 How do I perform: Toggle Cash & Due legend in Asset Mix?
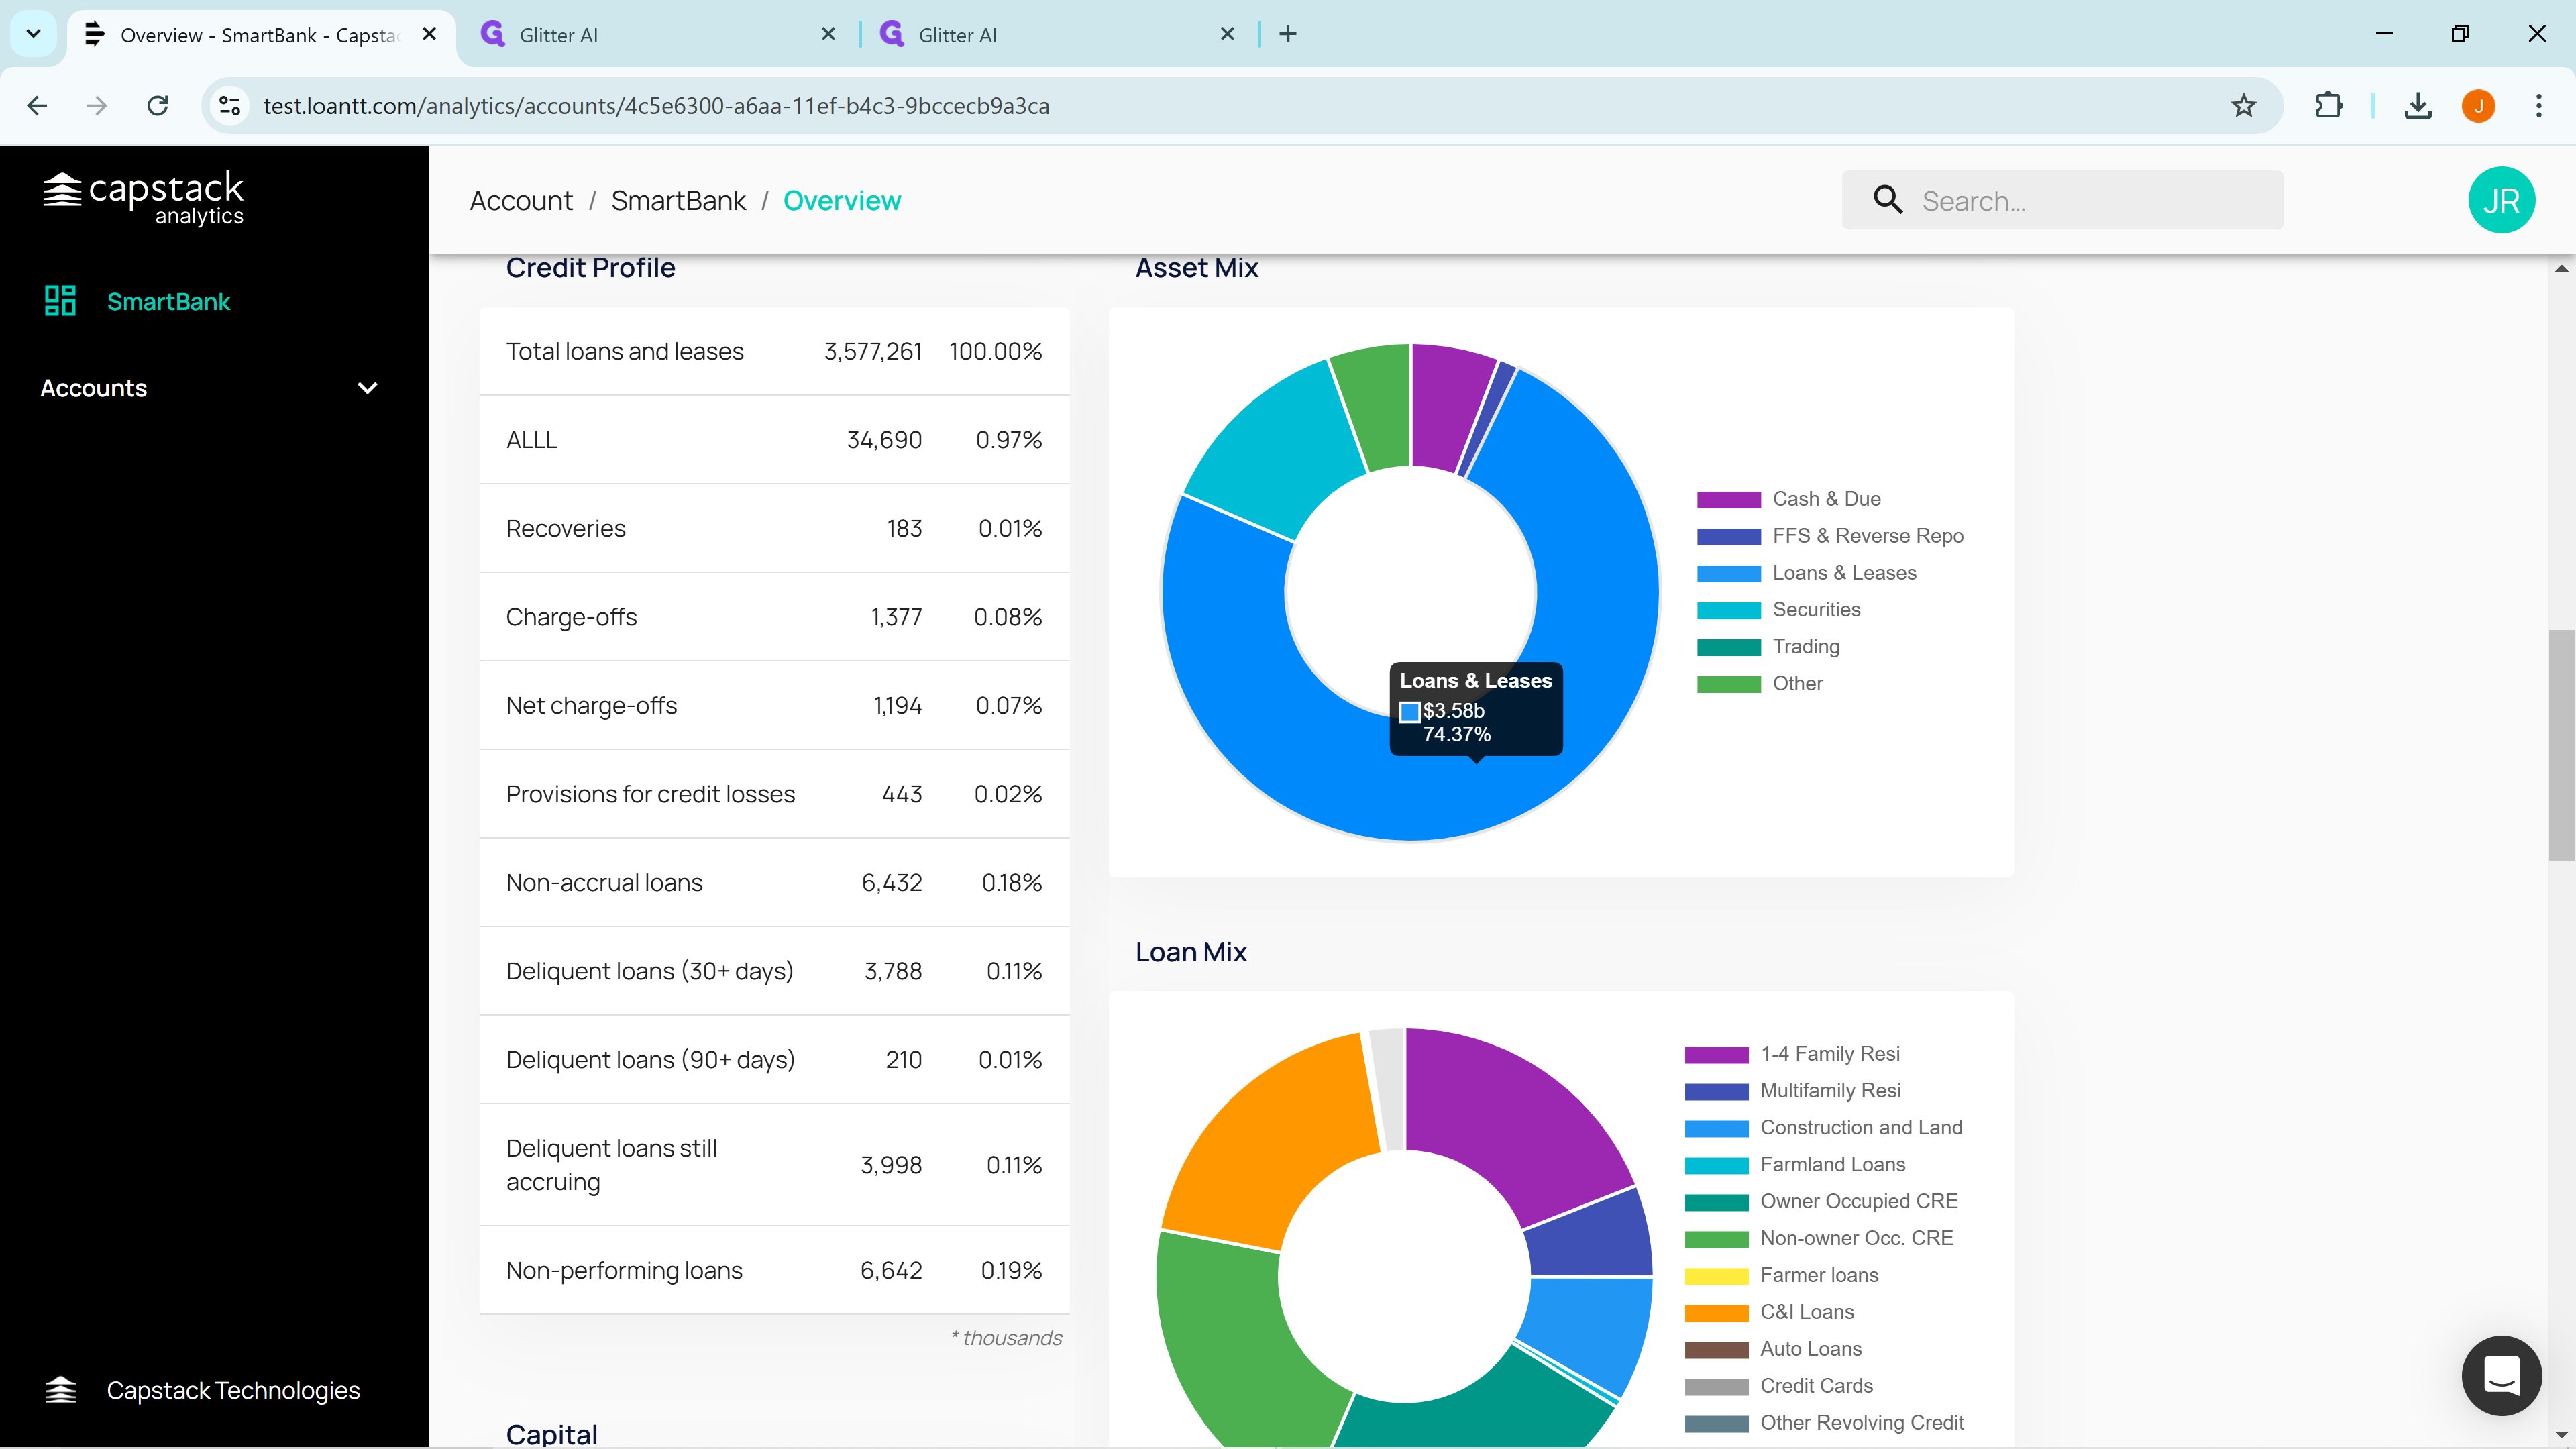1825,499
